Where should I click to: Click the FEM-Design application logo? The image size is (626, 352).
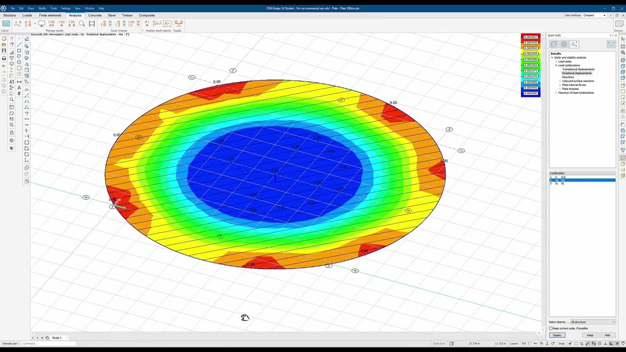(3, 8)
